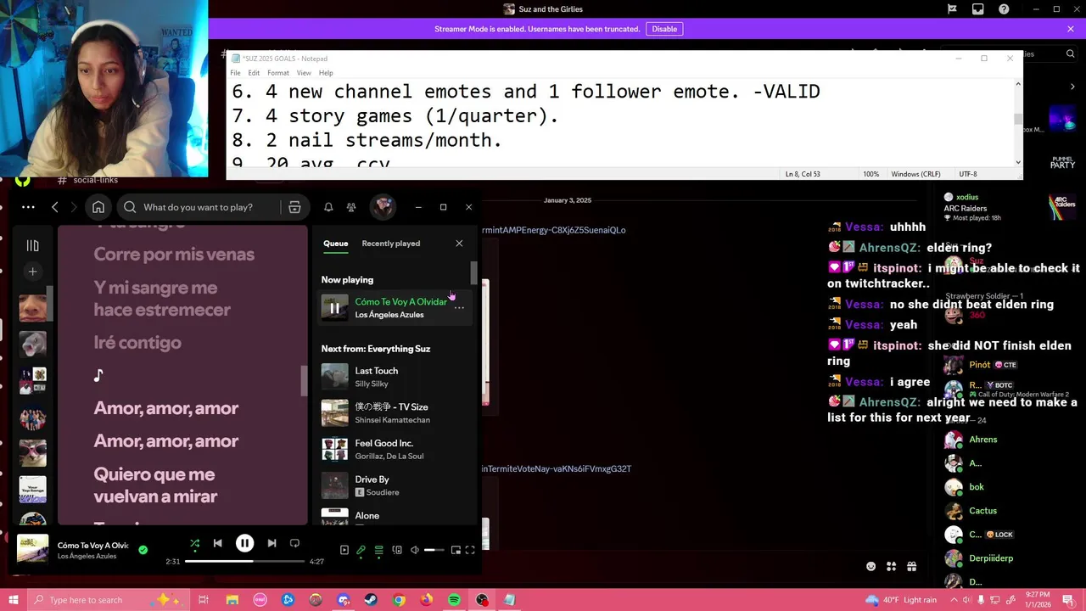Open Notepad View menu
Image resolution: width=1086 pixels, height=611 pixels.
point(304,73)
